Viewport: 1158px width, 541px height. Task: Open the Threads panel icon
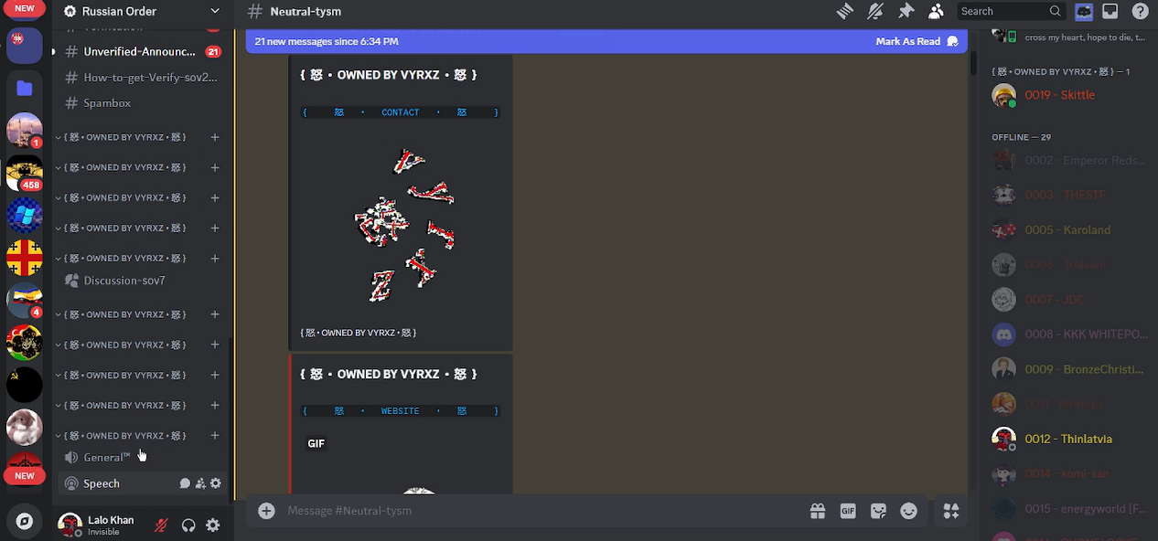pos(844,11)
